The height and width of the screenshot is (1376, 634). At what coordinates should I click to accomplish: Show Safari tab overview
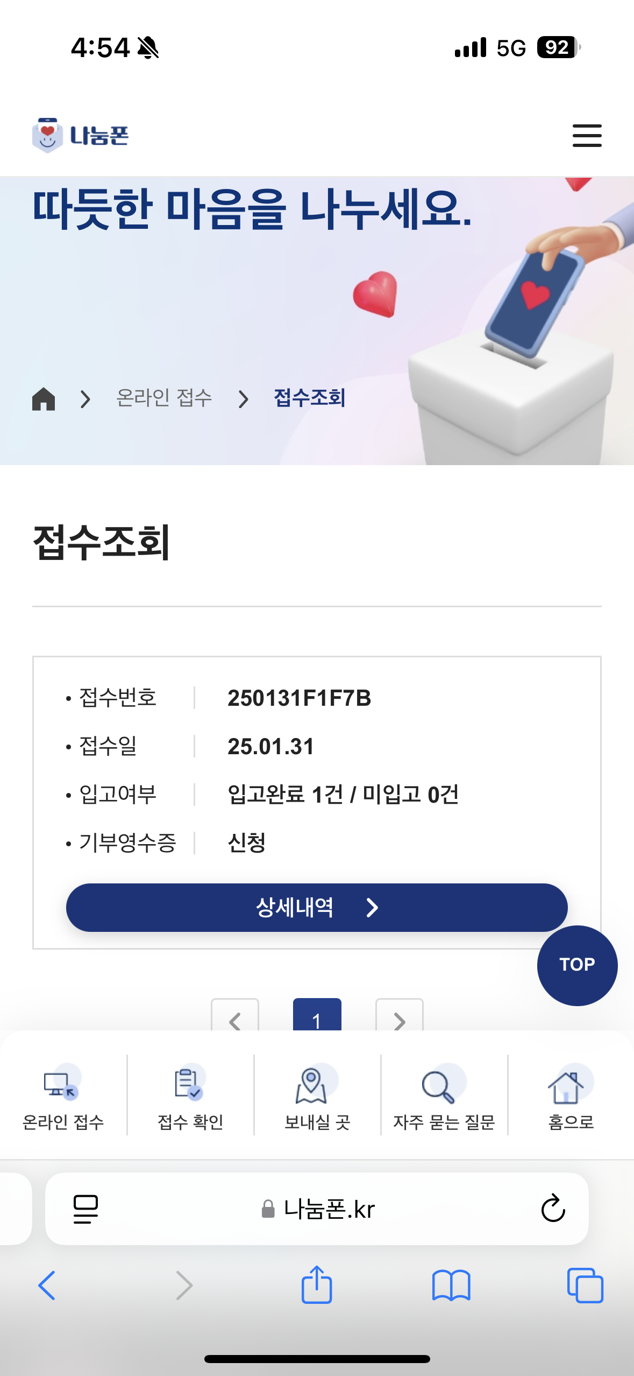coord(585,1285)
